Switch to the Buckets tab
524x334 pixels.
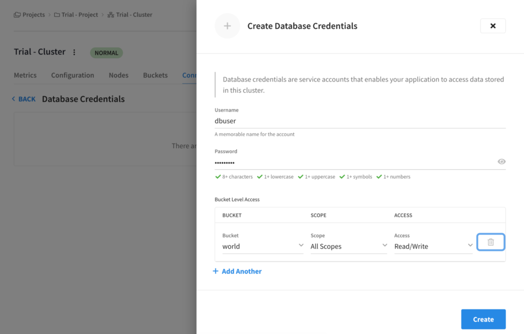click(x=155, y=75)
